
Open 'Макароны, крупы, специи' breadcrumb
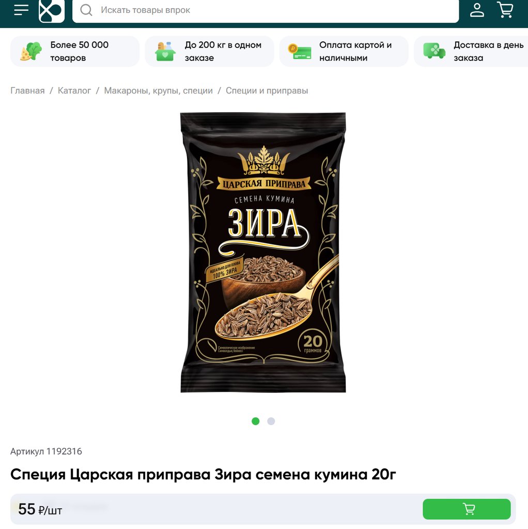pos(158,90)
